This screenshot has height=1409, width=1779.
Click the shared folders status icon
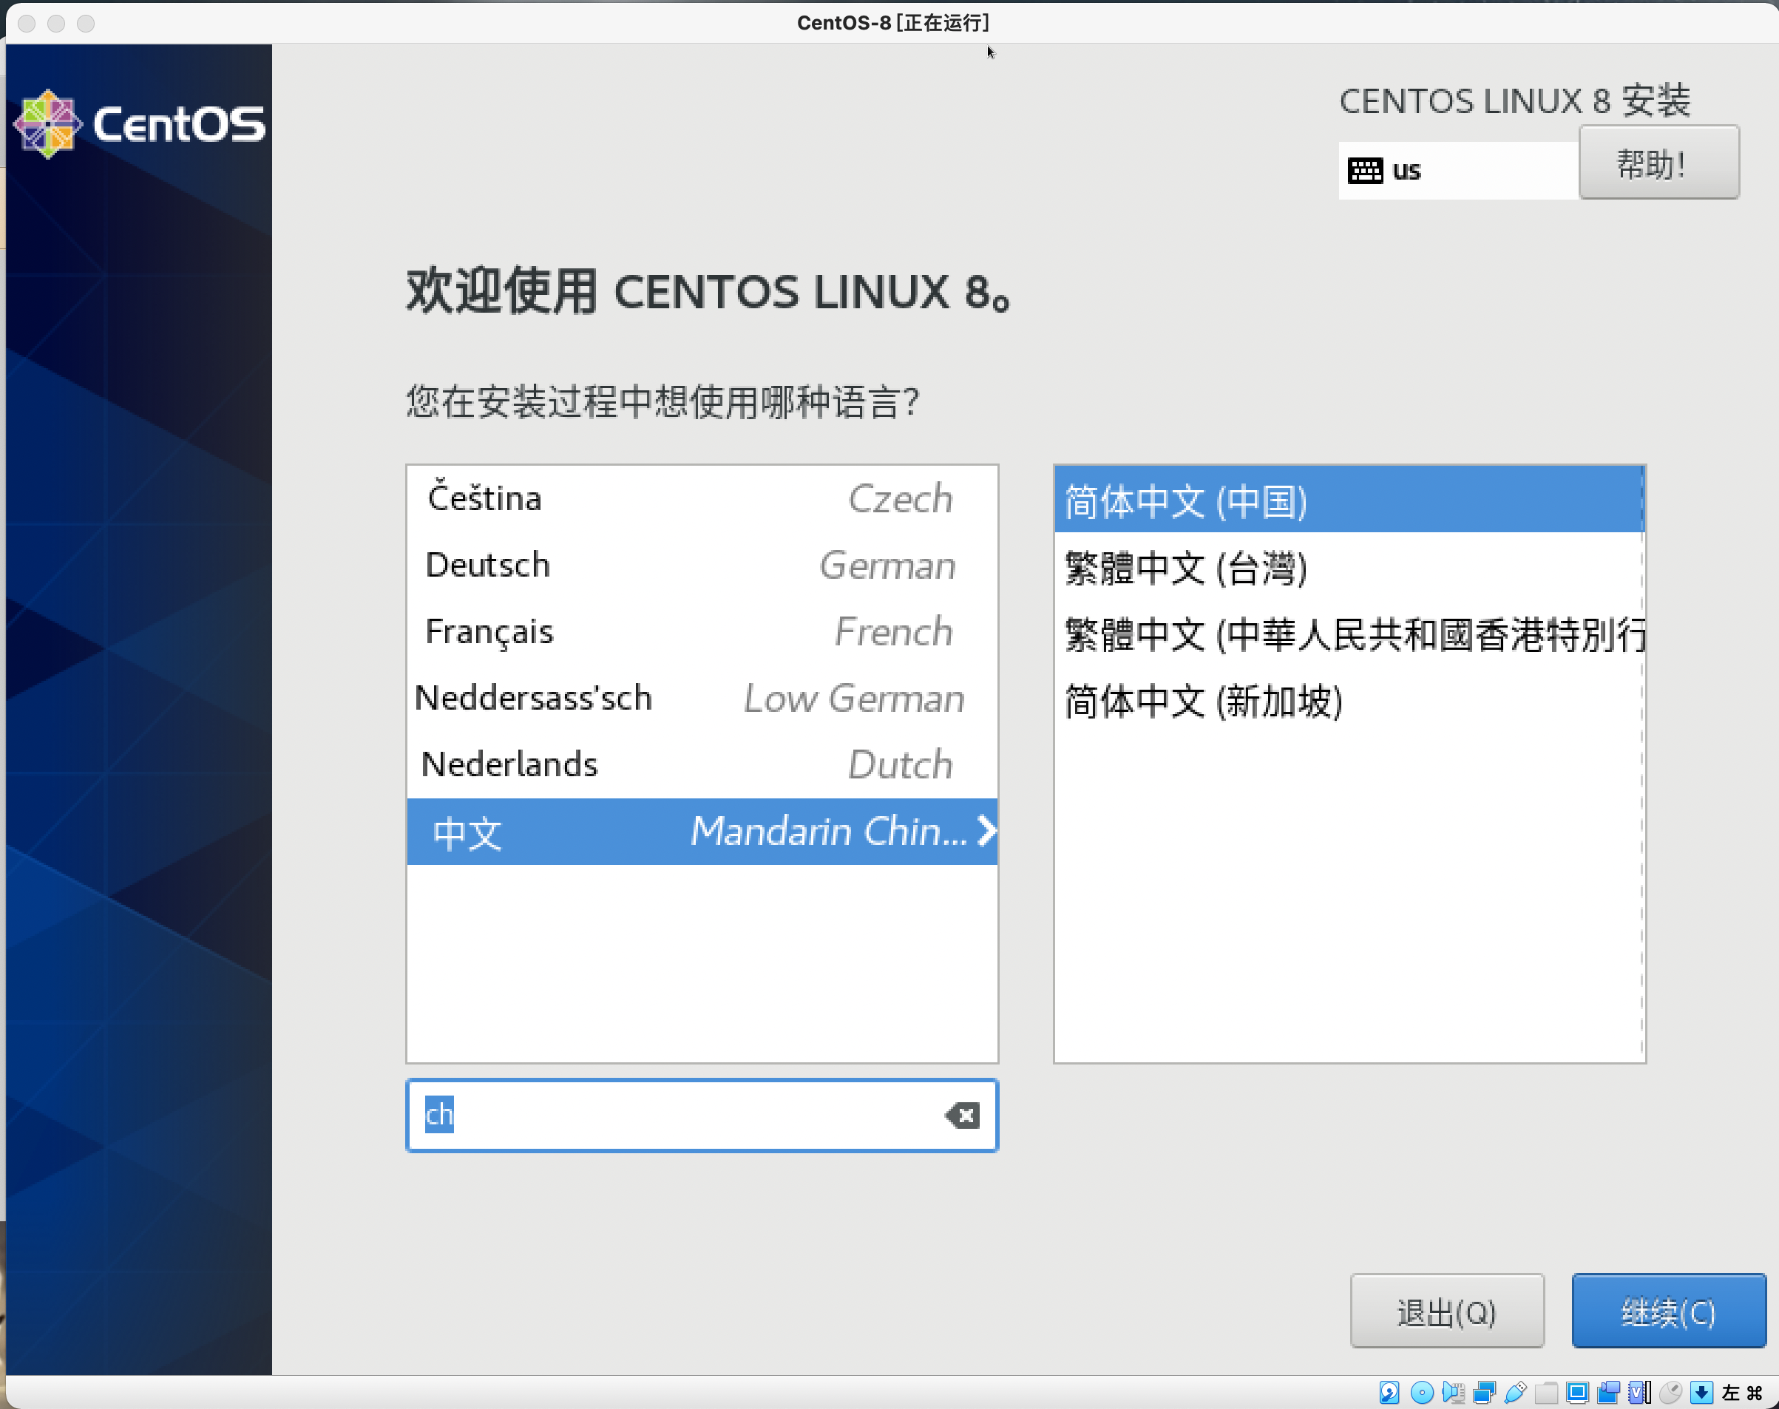click(1546, 1393)
